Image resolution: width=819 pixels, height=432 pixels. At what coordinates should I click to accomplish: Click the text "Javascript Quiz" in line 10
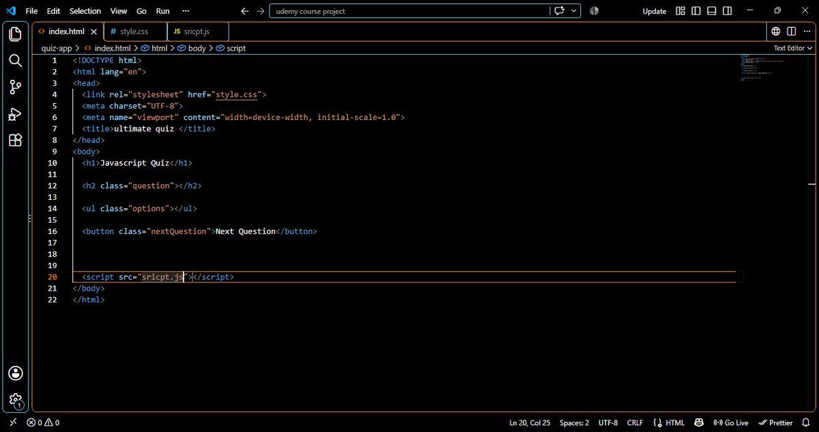(x=134, y=162)
